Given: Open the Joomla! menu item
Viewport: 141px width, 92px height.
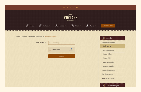Looking at the screenshot, I should click(61, 26).
